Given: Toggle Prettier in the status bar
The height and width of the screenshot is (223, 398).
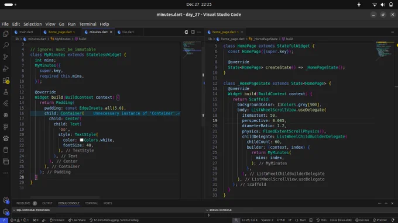Looking at the screenshot, I should pos(380,220).
